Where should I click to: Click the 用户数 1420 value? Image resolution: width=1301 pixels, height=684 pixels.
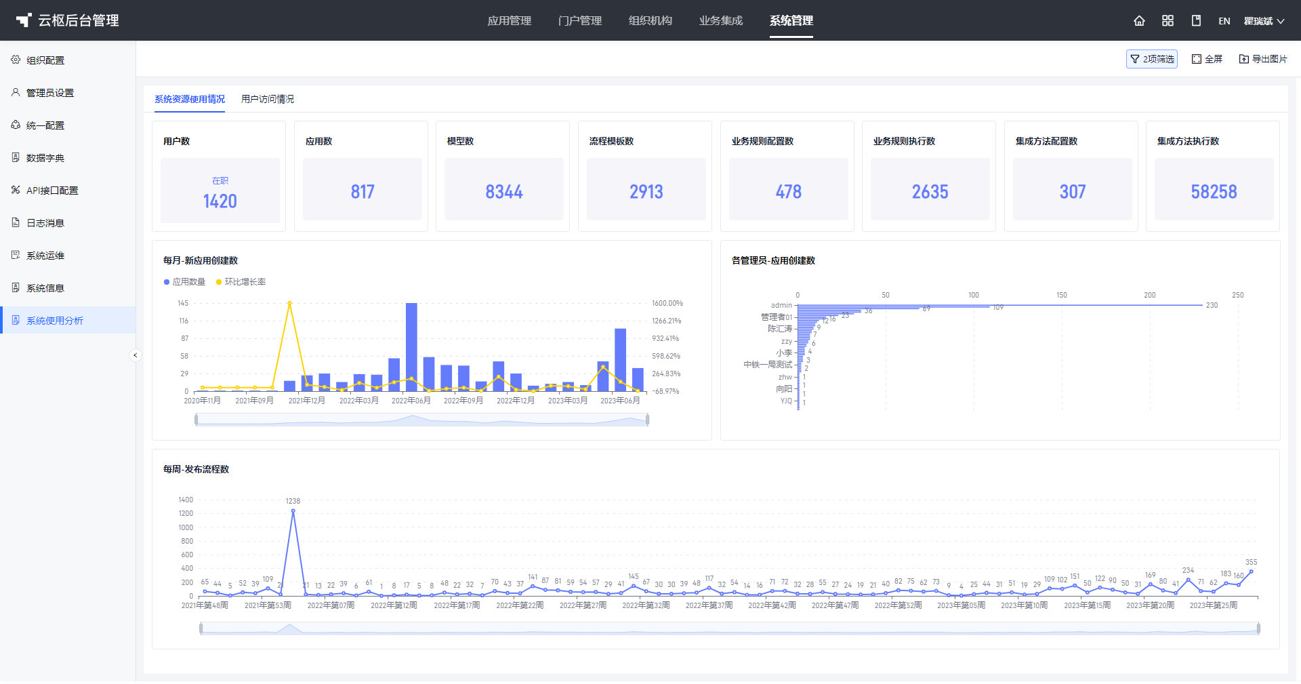[220, 201]
